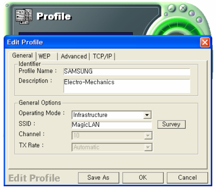Open the Advanced tab
Viewport: 216px width, 190px height.
(74, 57)
